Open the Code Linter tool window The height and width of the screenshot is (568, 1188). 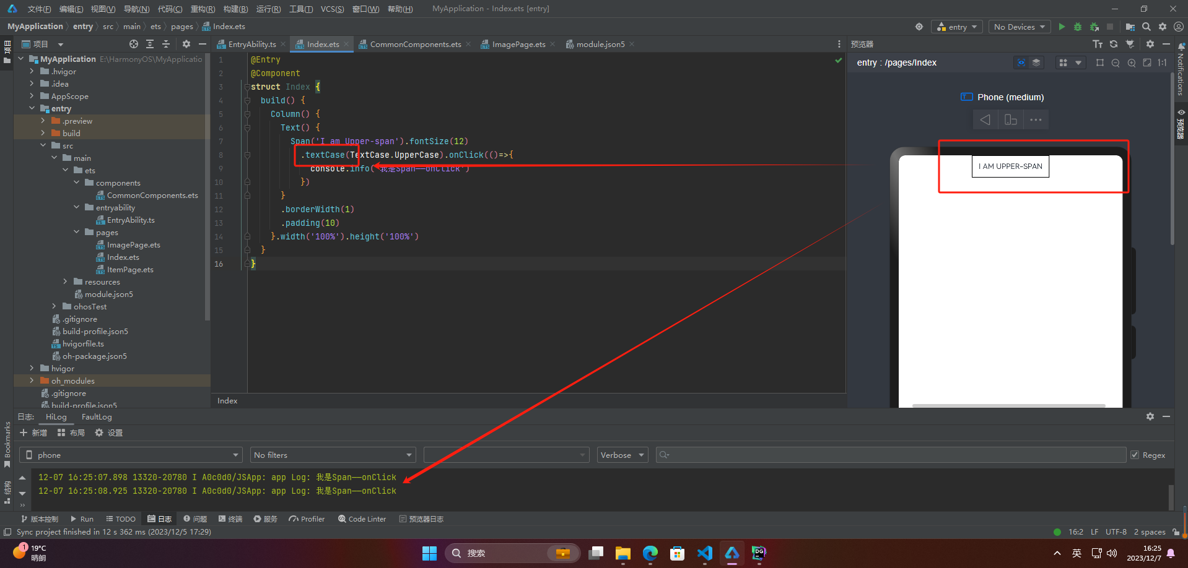362,519
